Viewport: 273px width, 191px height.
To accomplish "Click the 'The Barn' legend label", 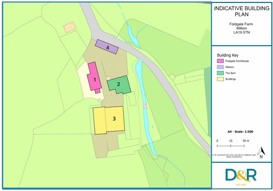I will point(231,73).
